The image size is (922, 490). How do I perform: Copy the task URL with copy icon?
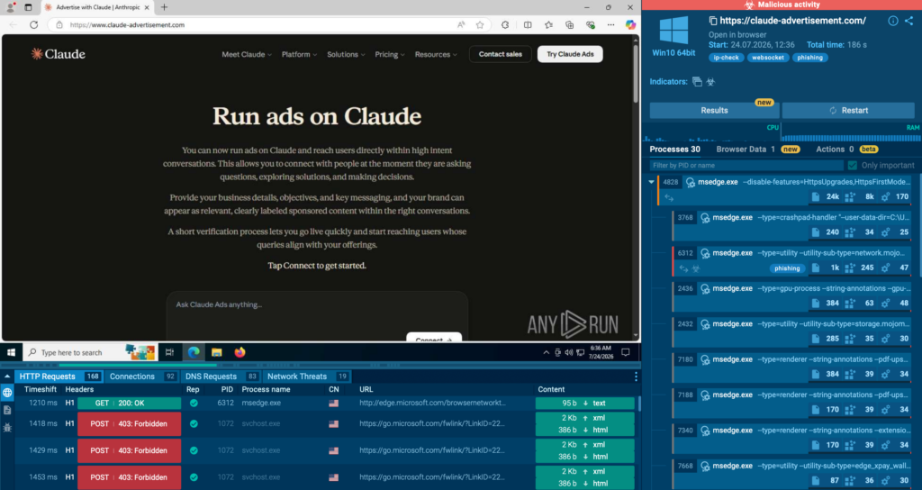713,21
